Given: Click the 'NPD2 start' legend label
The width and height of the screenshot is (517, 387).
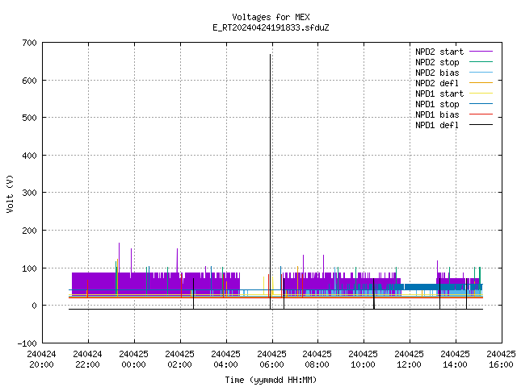Looking at the screenshot, I should pyautogui.click(x=439, y=52).
